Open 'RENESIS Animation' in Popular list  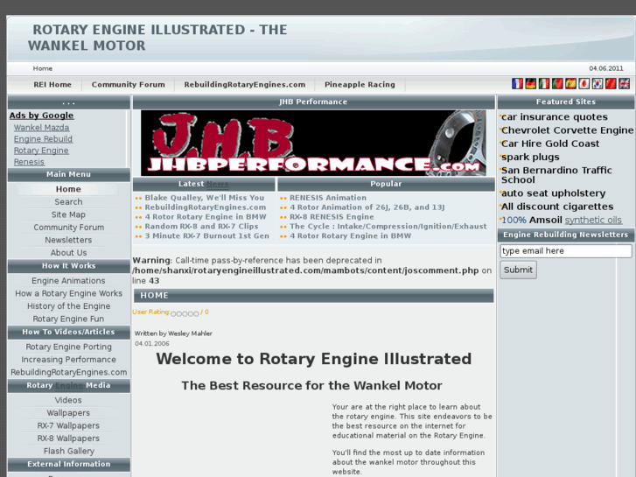(x=328, y=198)
